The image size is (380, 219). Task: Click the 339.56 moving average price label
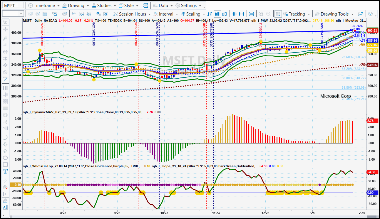point(372,65)
